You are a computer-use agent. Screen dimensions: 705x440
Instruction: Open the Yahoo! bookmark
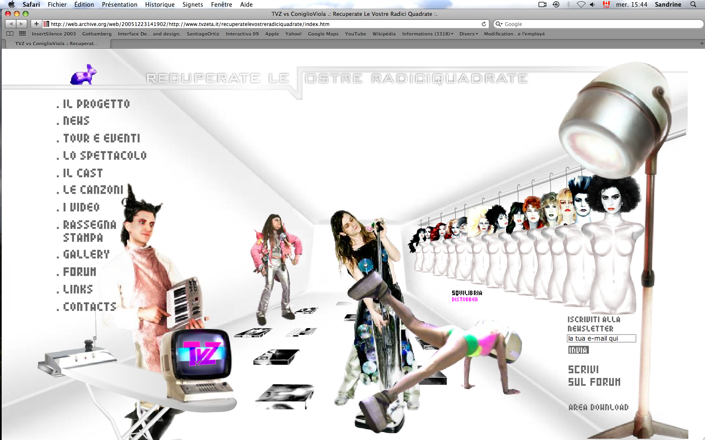point(293,34)
